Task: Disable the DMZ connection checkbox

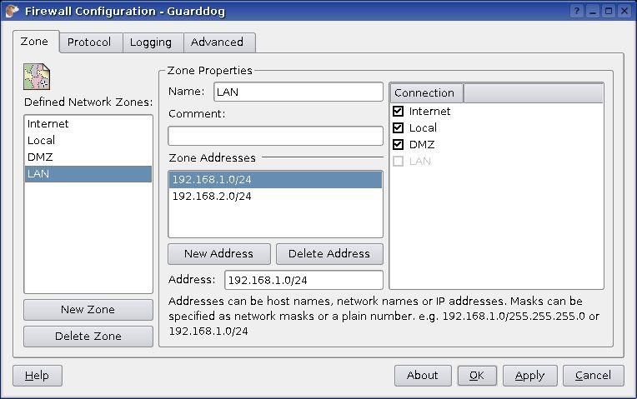Action: click(399, 145)
